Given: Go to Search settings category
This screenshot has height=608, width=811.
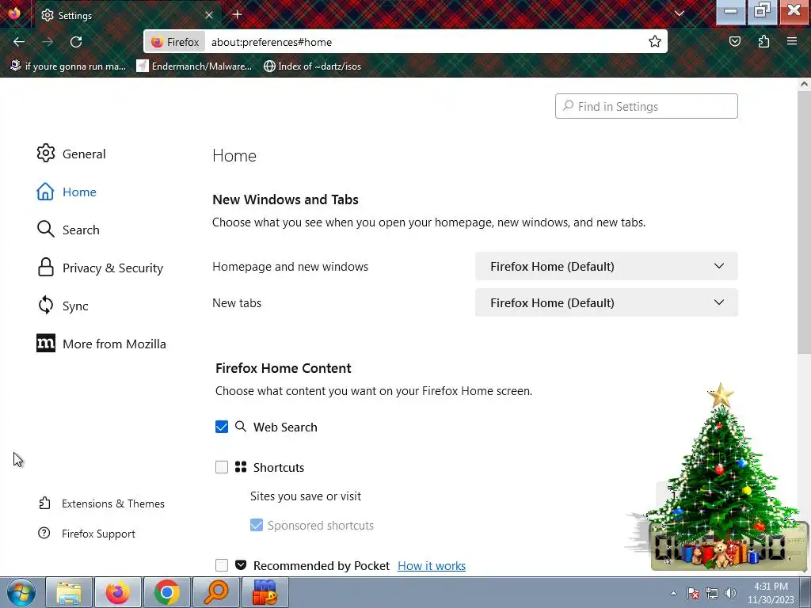Looking at the screenshot, I should (x=68, y=230).
